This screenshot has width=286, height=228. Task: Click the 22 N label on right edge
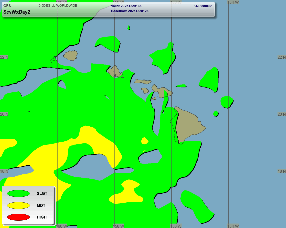click(x=281, y=57)
